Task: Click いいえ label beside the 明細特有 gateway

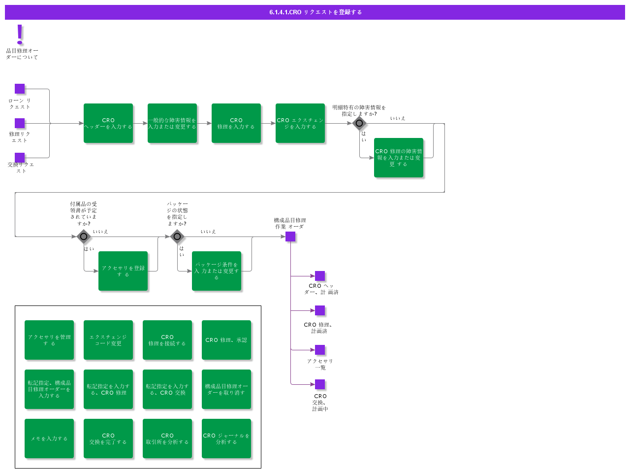Action: (398, 118)
